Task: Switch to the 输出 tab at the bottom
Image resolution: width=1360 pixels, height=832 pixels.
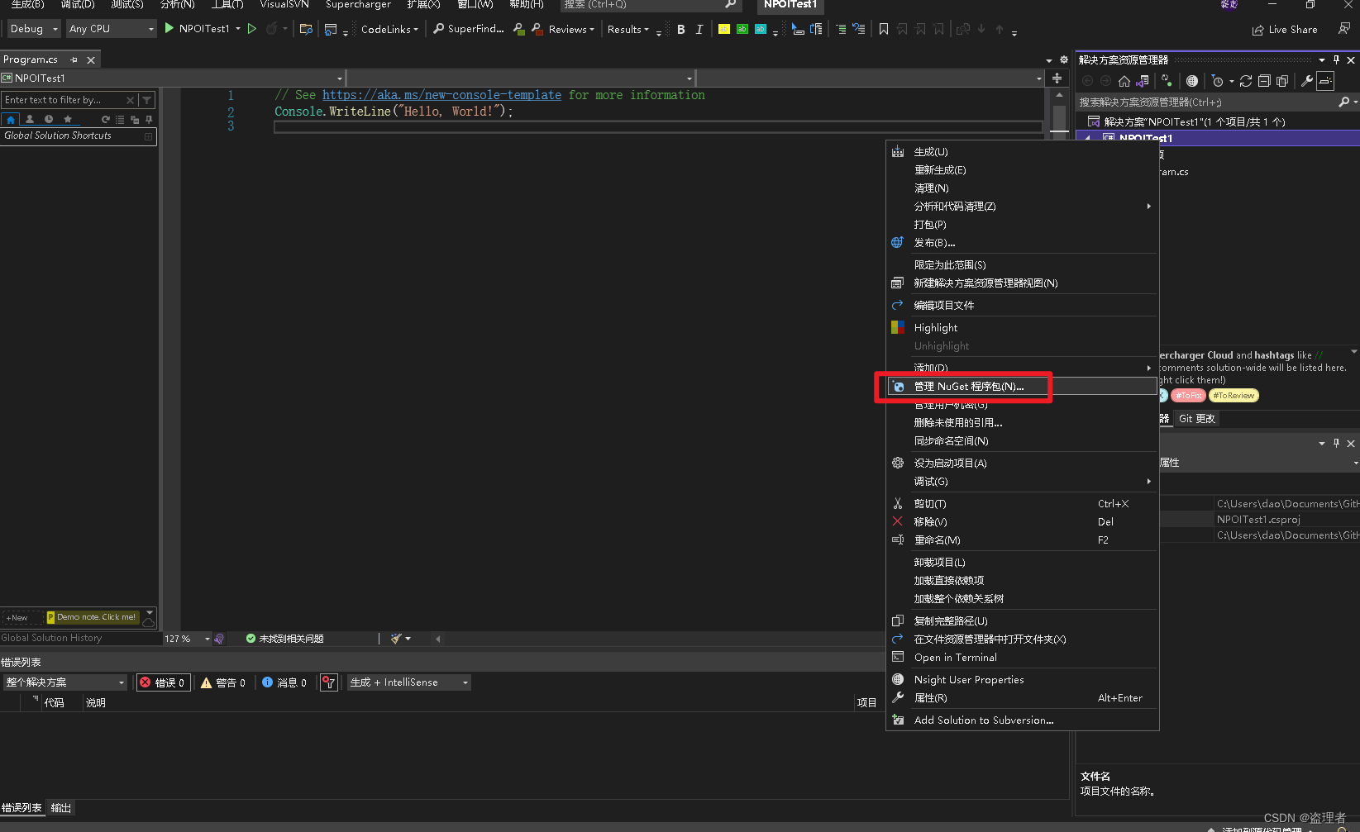Action: tap(60, 808)
